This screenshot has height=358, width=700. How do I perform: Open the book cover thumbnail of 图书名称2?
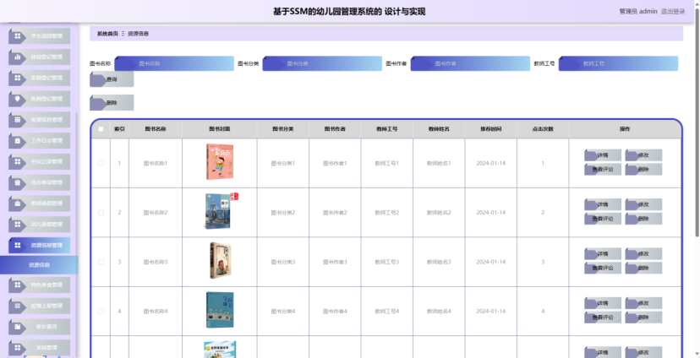point(221,211)
